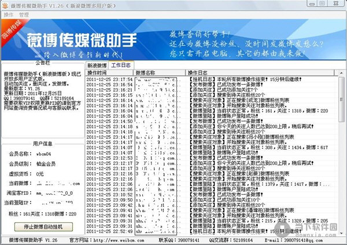Close the 薇博传媒微助手 window

pos(336,3)
